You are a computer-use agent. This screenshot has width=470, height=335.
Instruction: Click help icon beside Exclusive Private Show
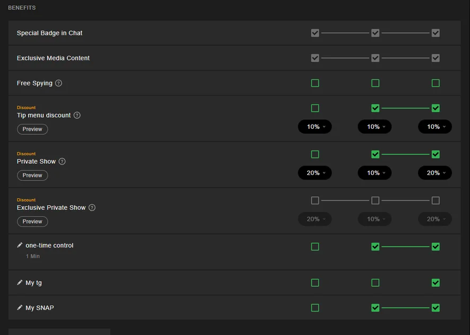[x=92, y=208]
